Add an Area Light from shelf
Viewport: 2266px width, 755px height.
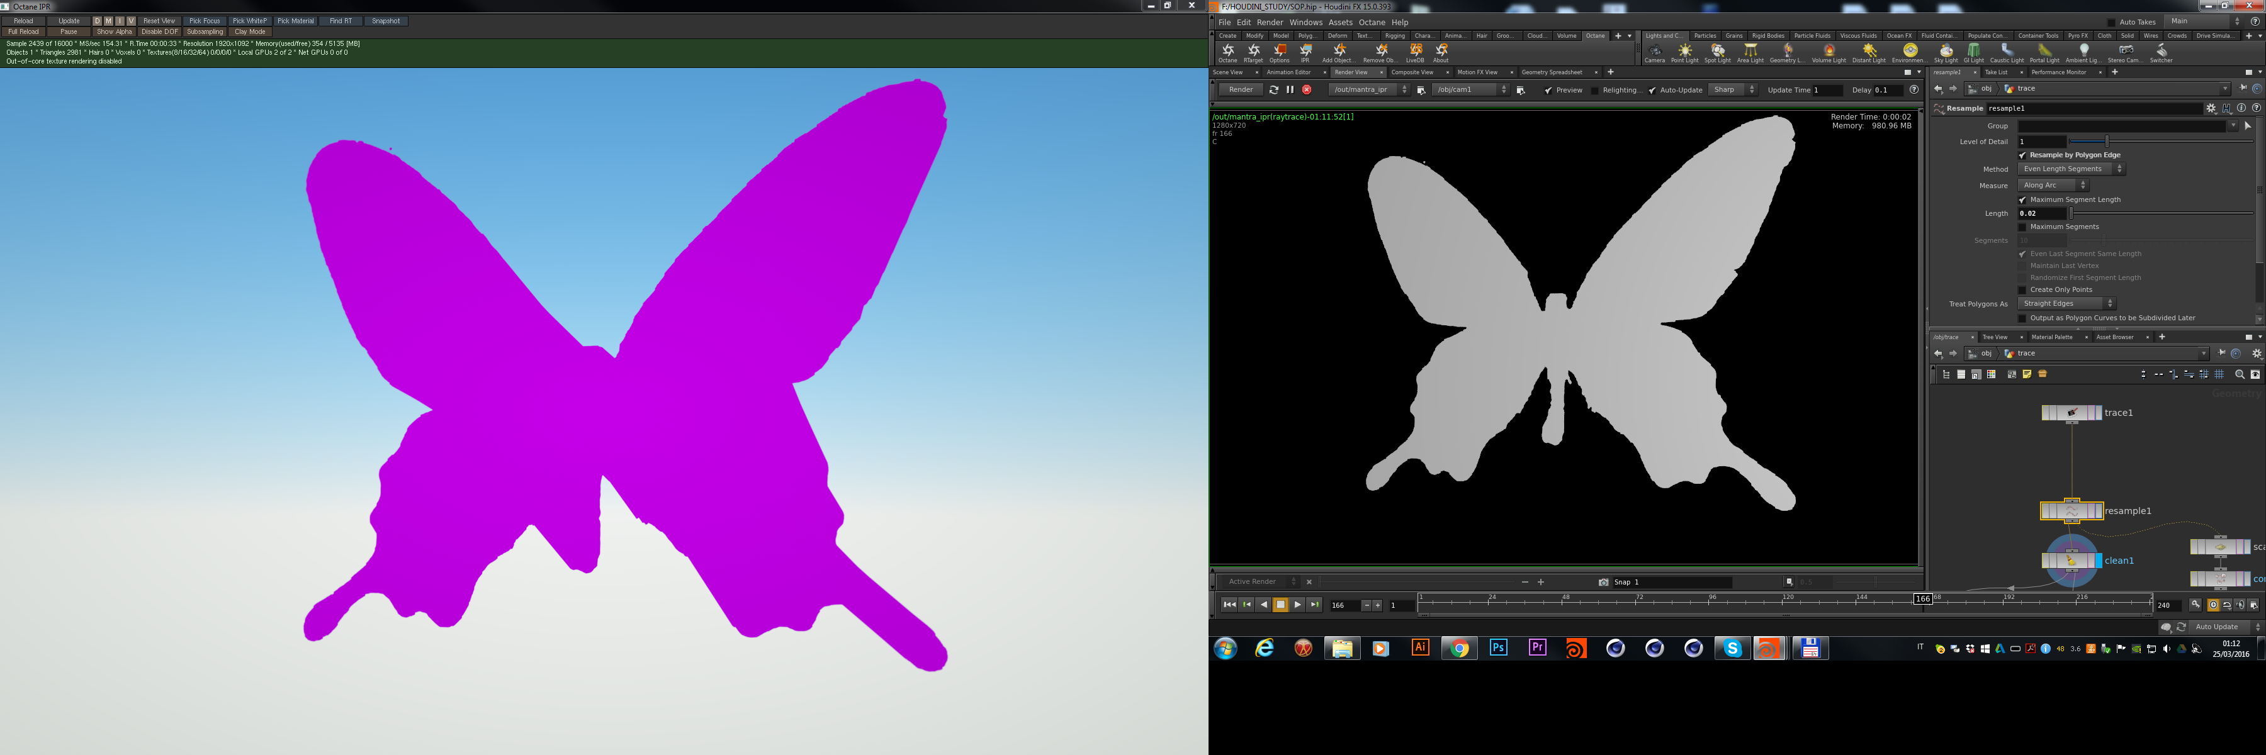click(x=1750, y=52)
